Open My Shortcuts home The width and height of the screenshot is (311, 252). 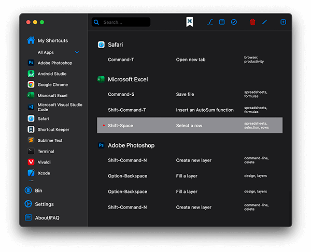(x=47, y=40)
